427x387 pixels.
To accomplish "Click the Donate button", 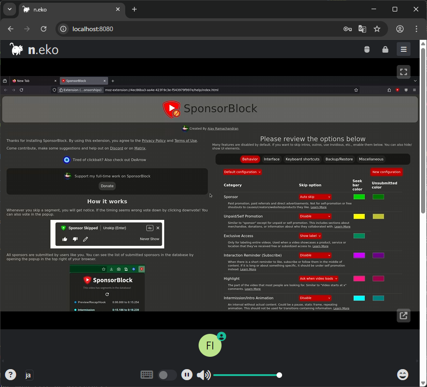I will click(x=107, y=186).
